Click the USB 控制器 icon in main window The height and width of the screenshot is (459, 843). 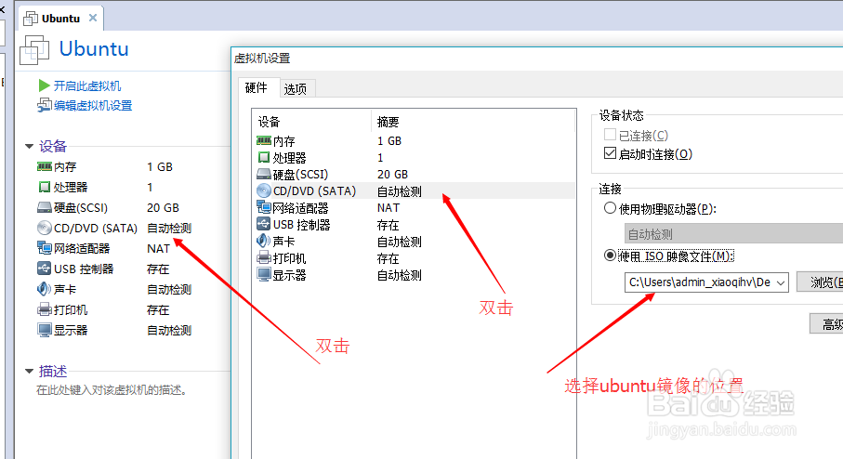pos(44,269)
